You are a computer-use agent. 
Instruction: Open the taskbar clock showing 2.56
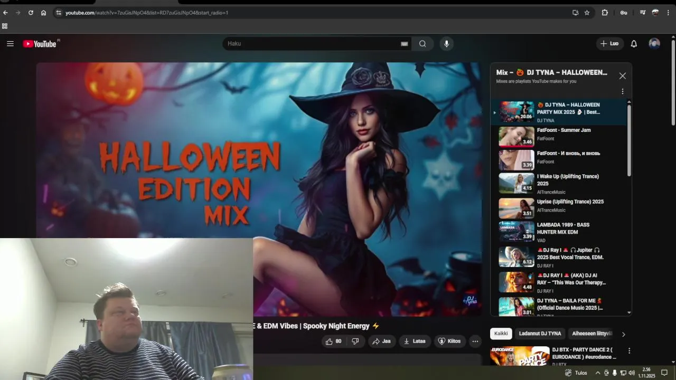tap(647, 373)
